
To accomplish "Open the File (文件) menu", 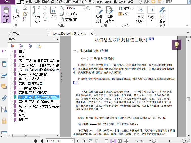I will point(8,2).
